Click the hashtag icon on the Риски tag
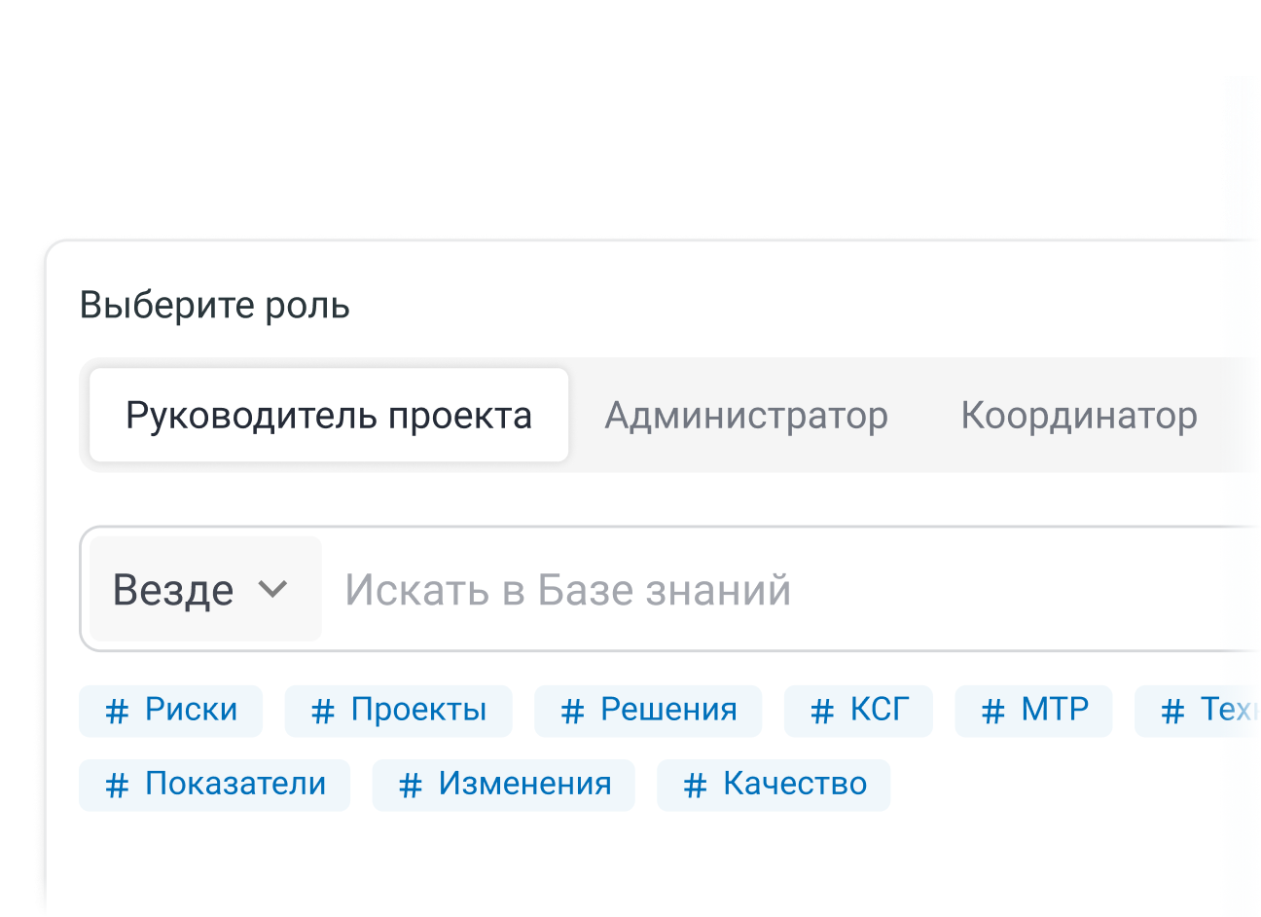1261x917 pixels. click(118, 711)
